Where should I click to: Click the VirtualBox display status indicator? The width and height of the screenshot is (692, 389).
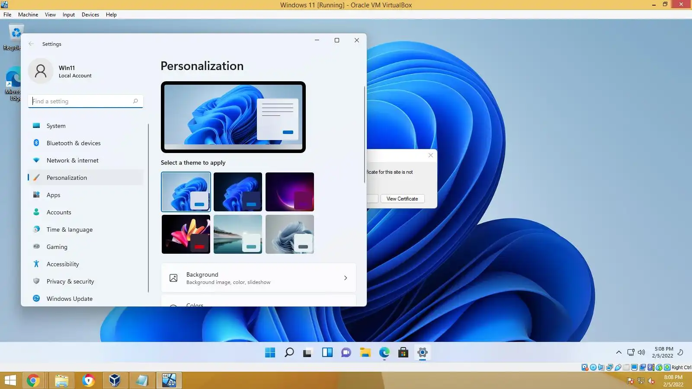(x=634, y=367)
